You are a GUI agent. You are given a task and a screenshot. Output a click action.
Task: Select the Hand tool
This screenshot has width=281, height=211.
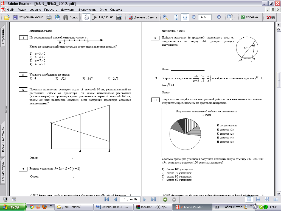click(86, 17)
